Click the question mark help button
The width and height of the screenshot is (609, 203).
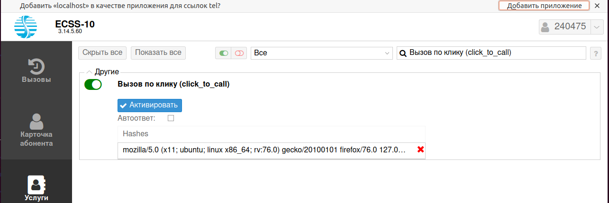tap(595, 53)
